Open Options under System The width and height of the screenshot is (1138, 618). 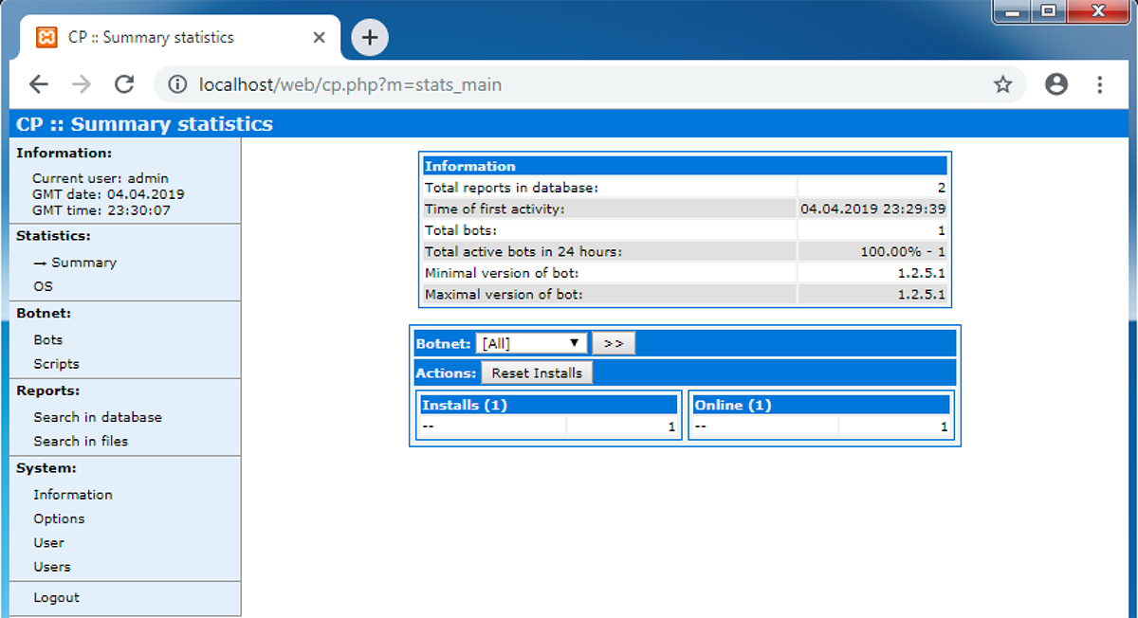click(59, 518)
